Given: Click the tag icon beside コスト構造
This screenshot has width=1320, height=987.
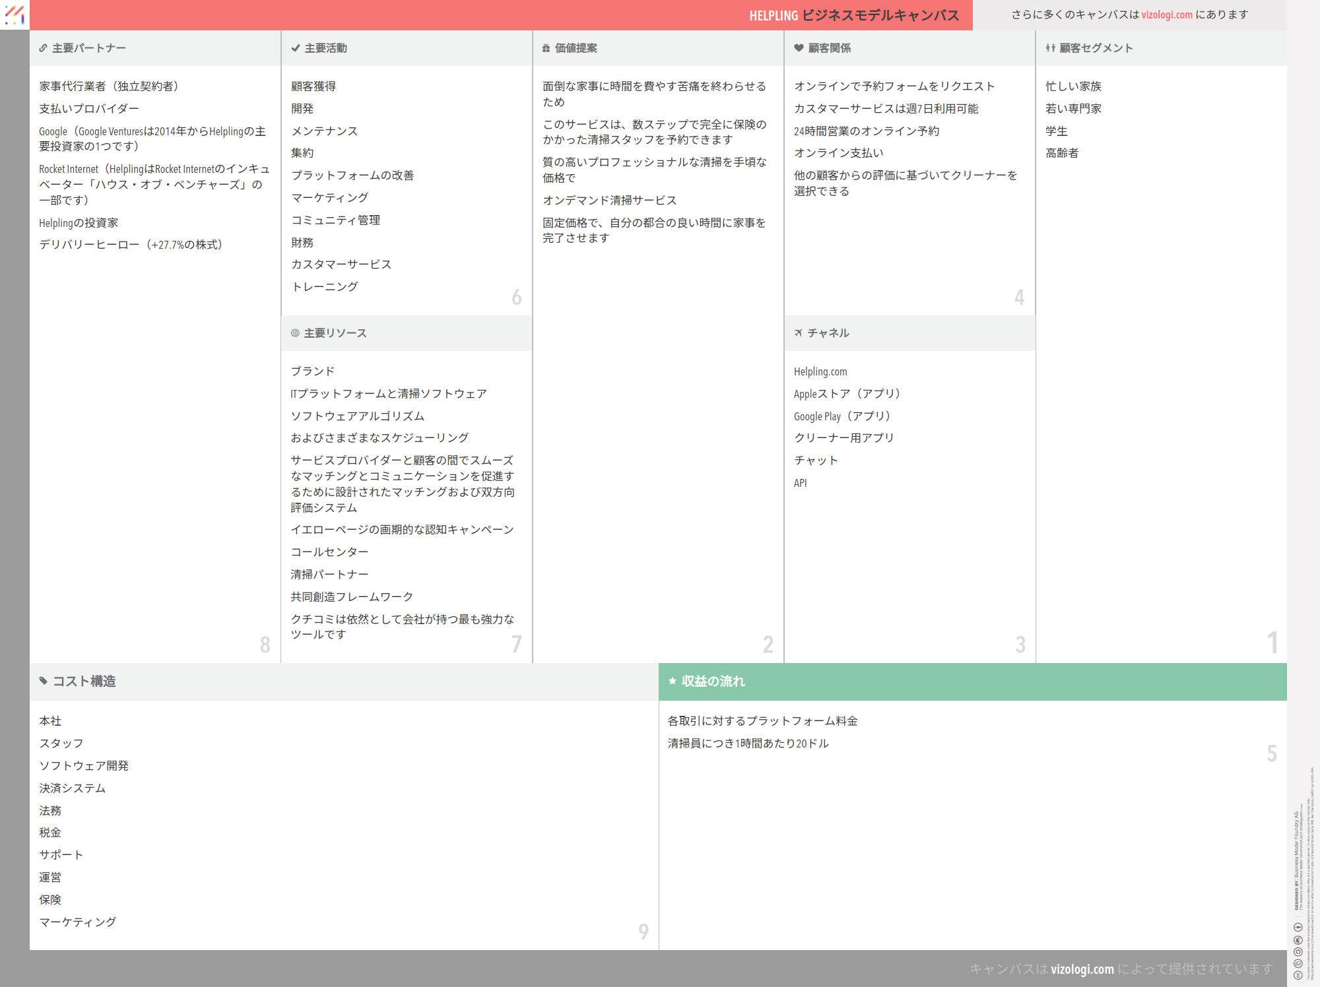Looking at the screenshot, I should (44, 681).
